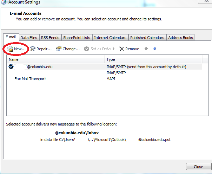Switch to Address Books tab
Image resolution: width=212 pixels, height=174 pixels.
(180, 38)
